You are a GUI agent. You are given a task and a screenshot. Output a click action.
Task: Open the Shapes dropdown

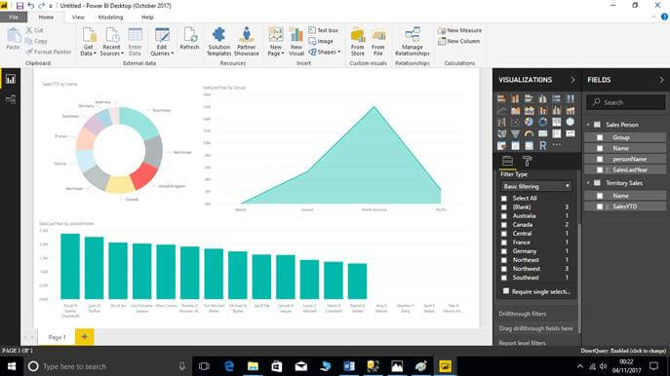pos(325,52)
